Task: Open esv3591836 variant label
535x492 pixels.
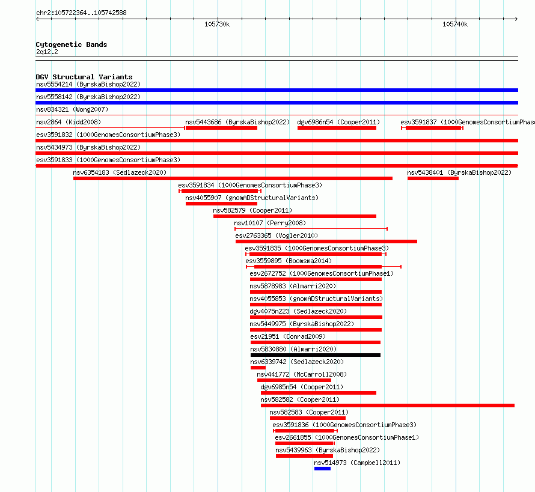Action: coord(344,425)
